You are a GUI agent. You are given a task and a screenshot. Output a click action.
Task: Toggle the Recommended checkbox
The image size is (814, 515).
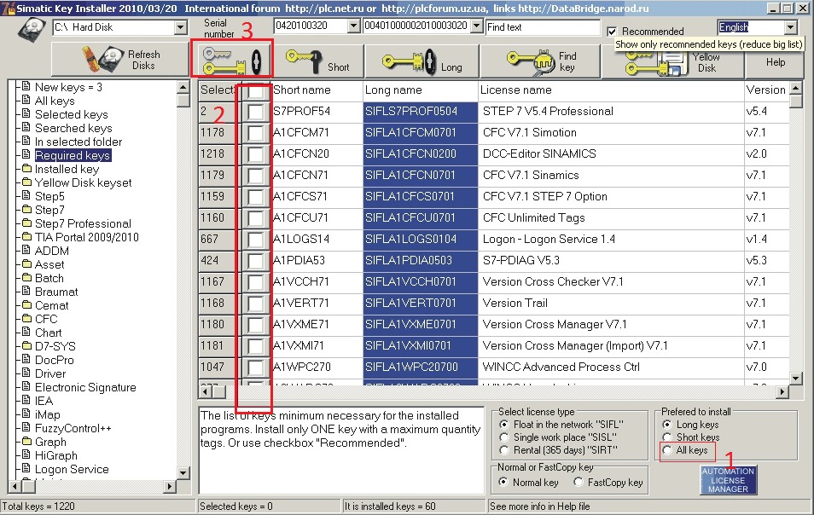point(612,32)
